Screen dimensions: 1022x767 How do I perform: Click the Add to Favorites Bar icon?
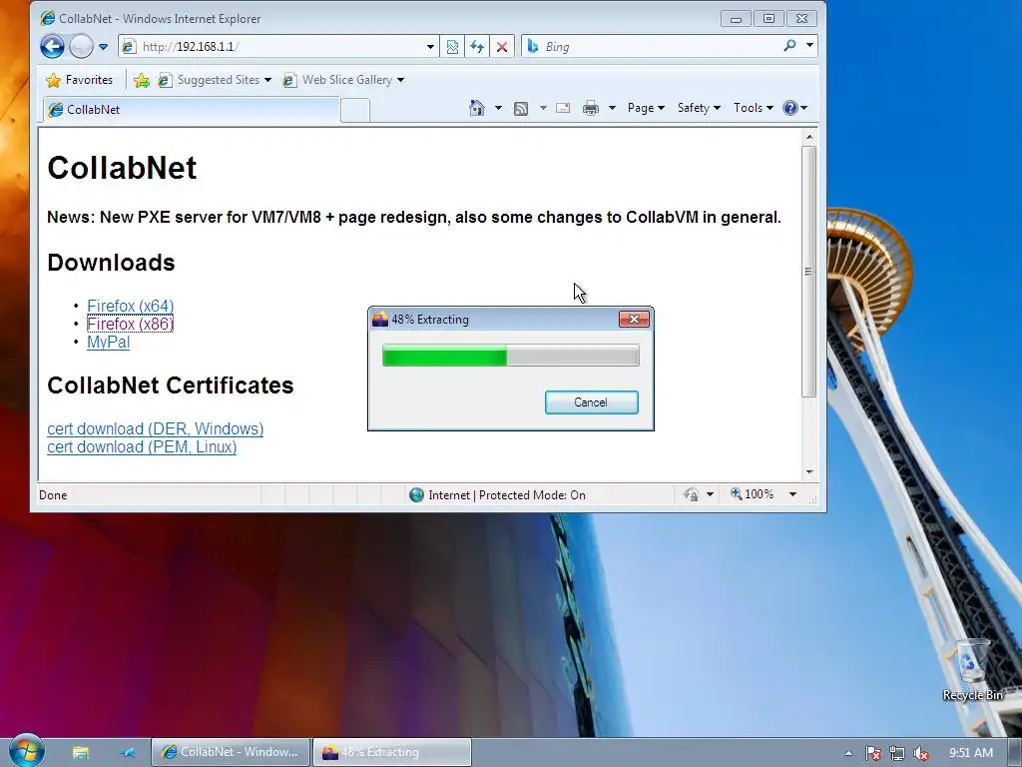click(x=141, y=80)
